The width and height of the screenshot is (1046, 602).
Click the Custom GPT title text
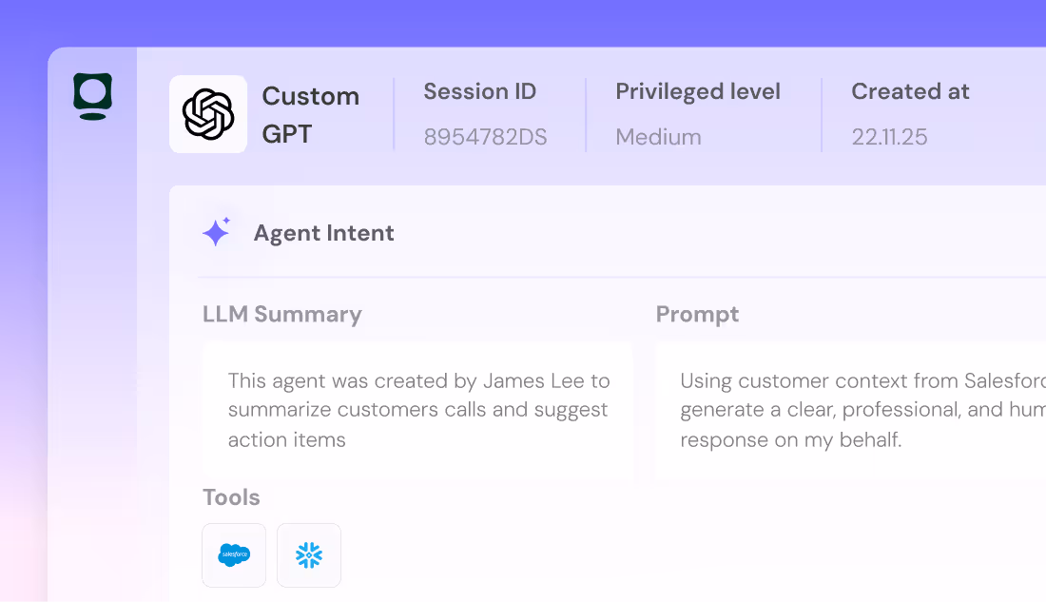(310, 113)
